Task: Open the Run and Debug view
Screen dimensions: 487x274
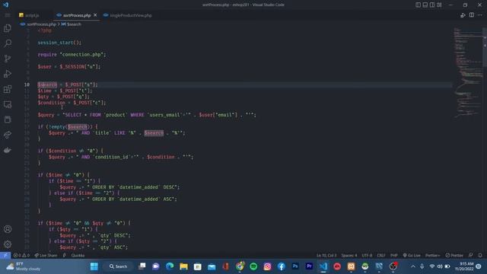Action: click(8, 74)
